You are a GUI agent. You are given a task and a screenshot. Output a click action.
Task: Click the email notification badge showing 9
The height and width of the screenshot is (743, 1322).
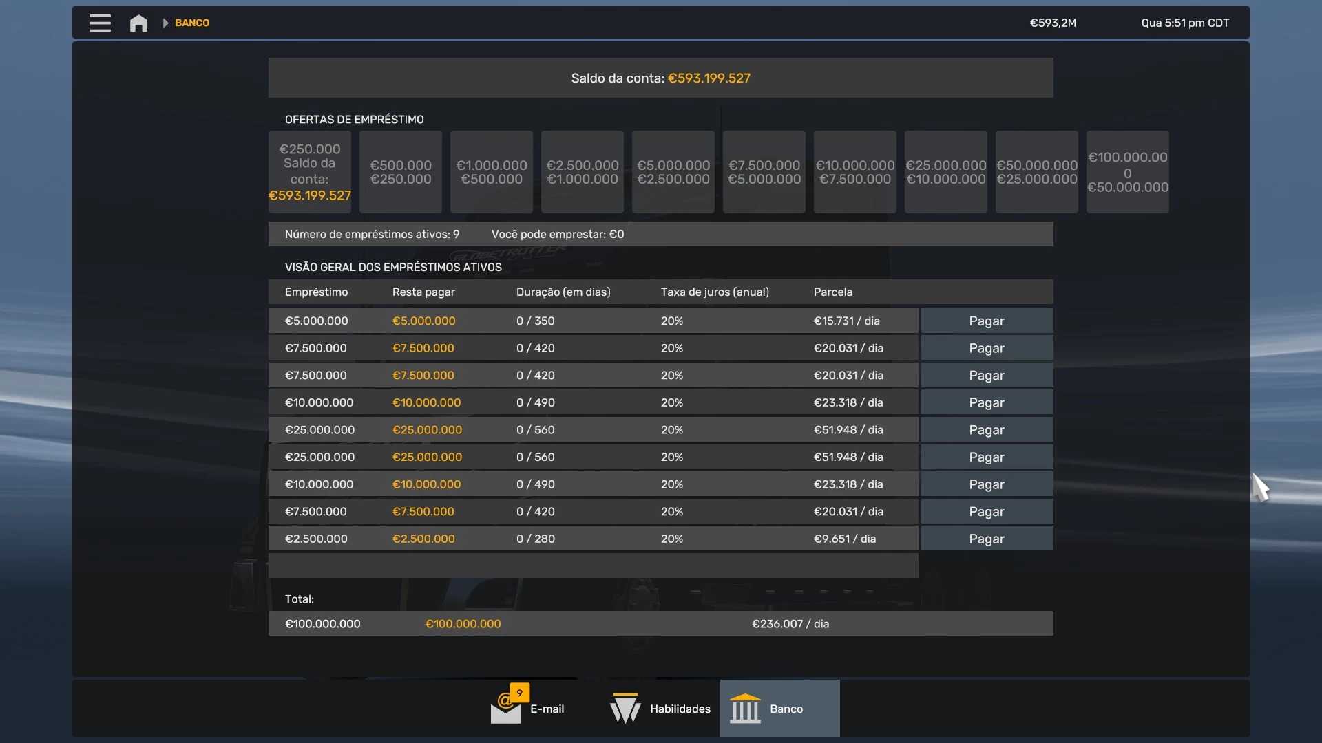coord(520,693)
